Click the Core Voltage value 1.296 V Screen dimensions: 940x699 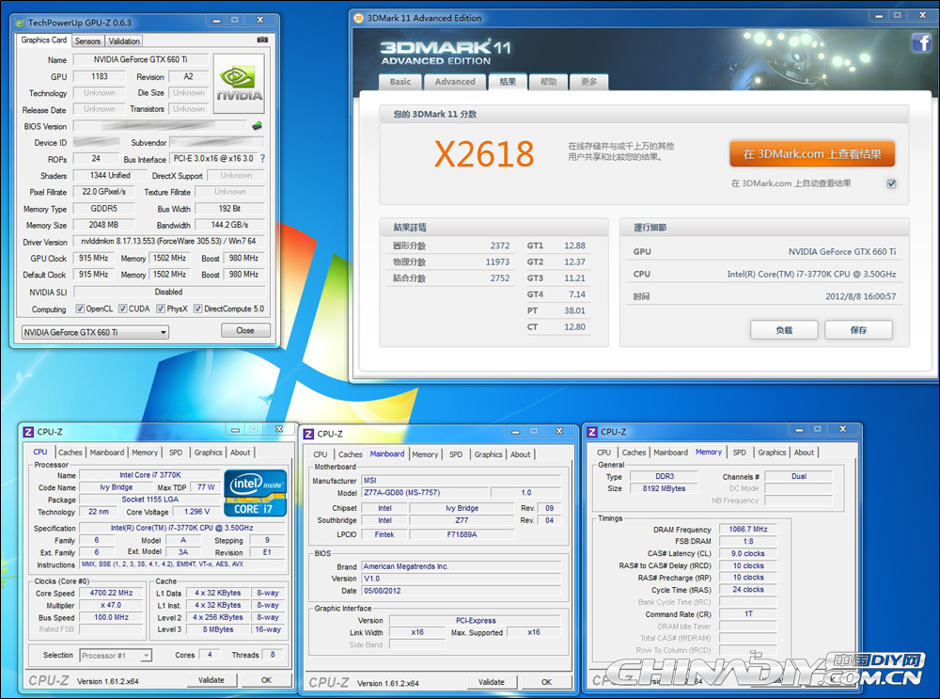pyautogui.click(x=196, y=512)
